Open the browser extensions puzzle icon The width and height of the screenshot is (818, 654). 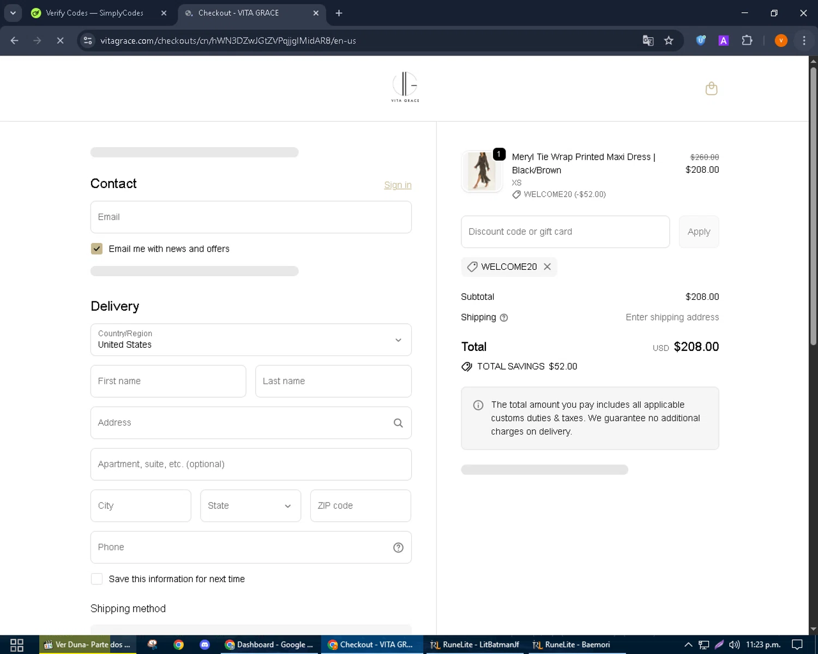pos(747,40)
